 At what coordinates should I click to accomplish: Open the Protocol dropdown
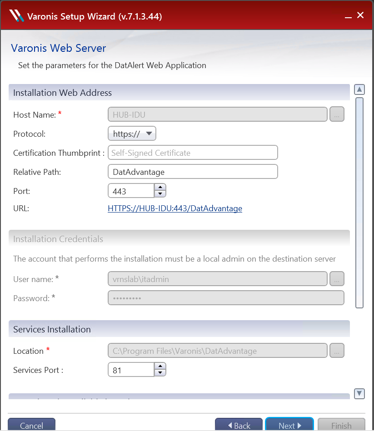[x=132, y=134]
